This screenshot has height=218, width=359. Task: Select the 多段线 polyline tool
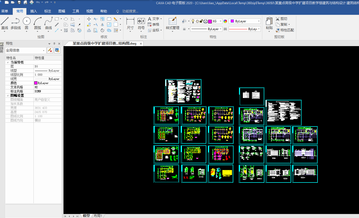click(x=16, y=23)
